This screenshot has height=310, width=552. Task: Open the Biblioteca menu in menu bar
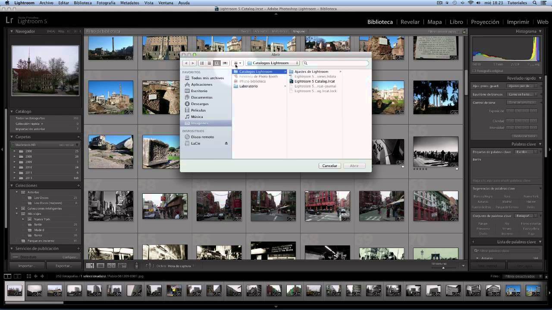[83, 3]
